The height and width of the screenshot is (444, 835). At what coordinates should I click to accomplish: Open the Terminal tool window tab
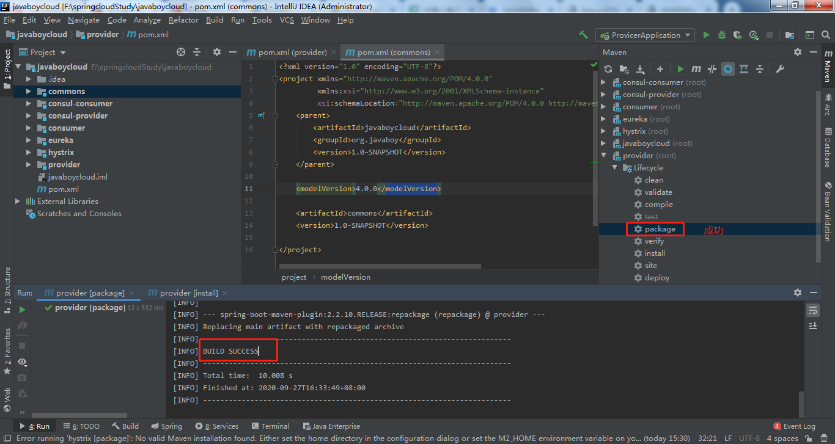pos(270,426)
